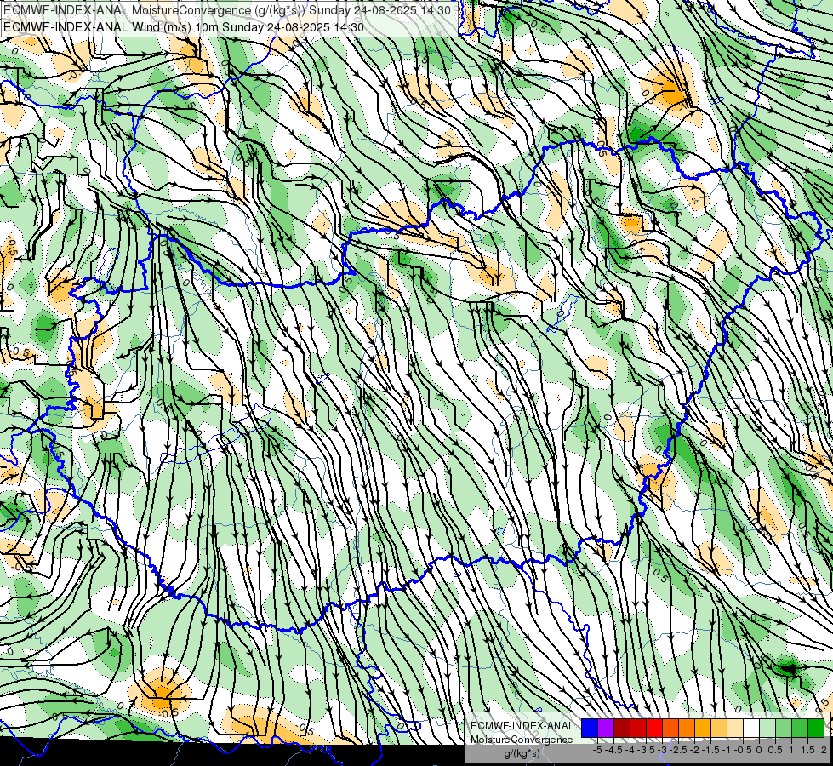Select the darkest red legend swatch

point(622,728)
